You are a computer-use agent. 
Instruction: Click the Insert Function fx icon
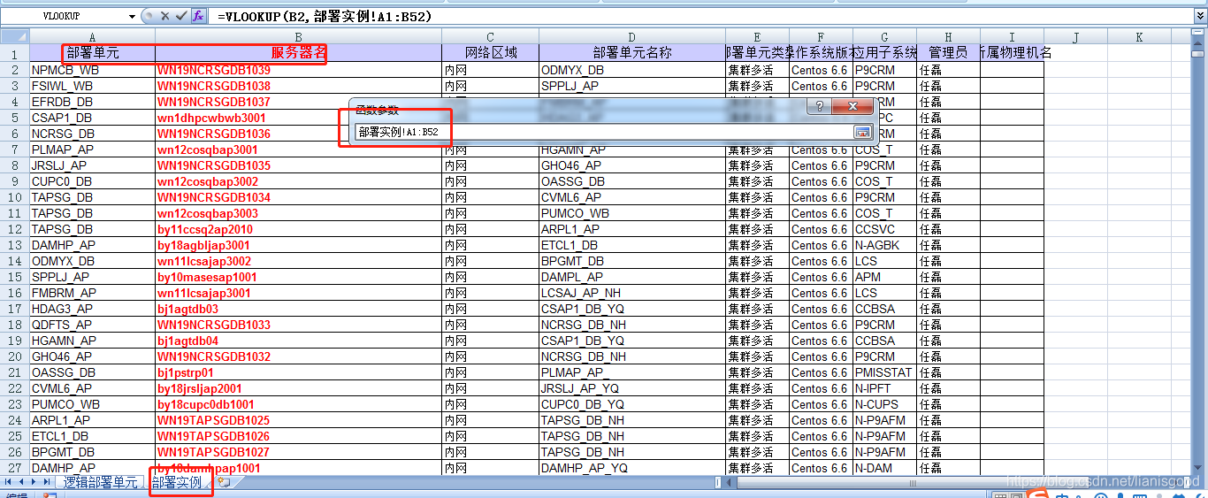pos(198,16)
